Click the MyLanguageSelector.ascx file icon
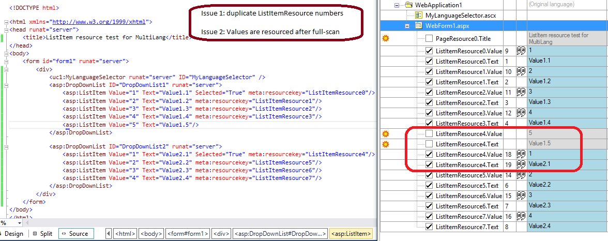The height and width of the screenshot is (241, 608). tap(419, 16)
